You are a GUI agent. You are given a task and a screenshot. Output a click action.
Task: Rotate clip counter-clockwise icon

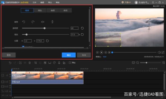24,22
